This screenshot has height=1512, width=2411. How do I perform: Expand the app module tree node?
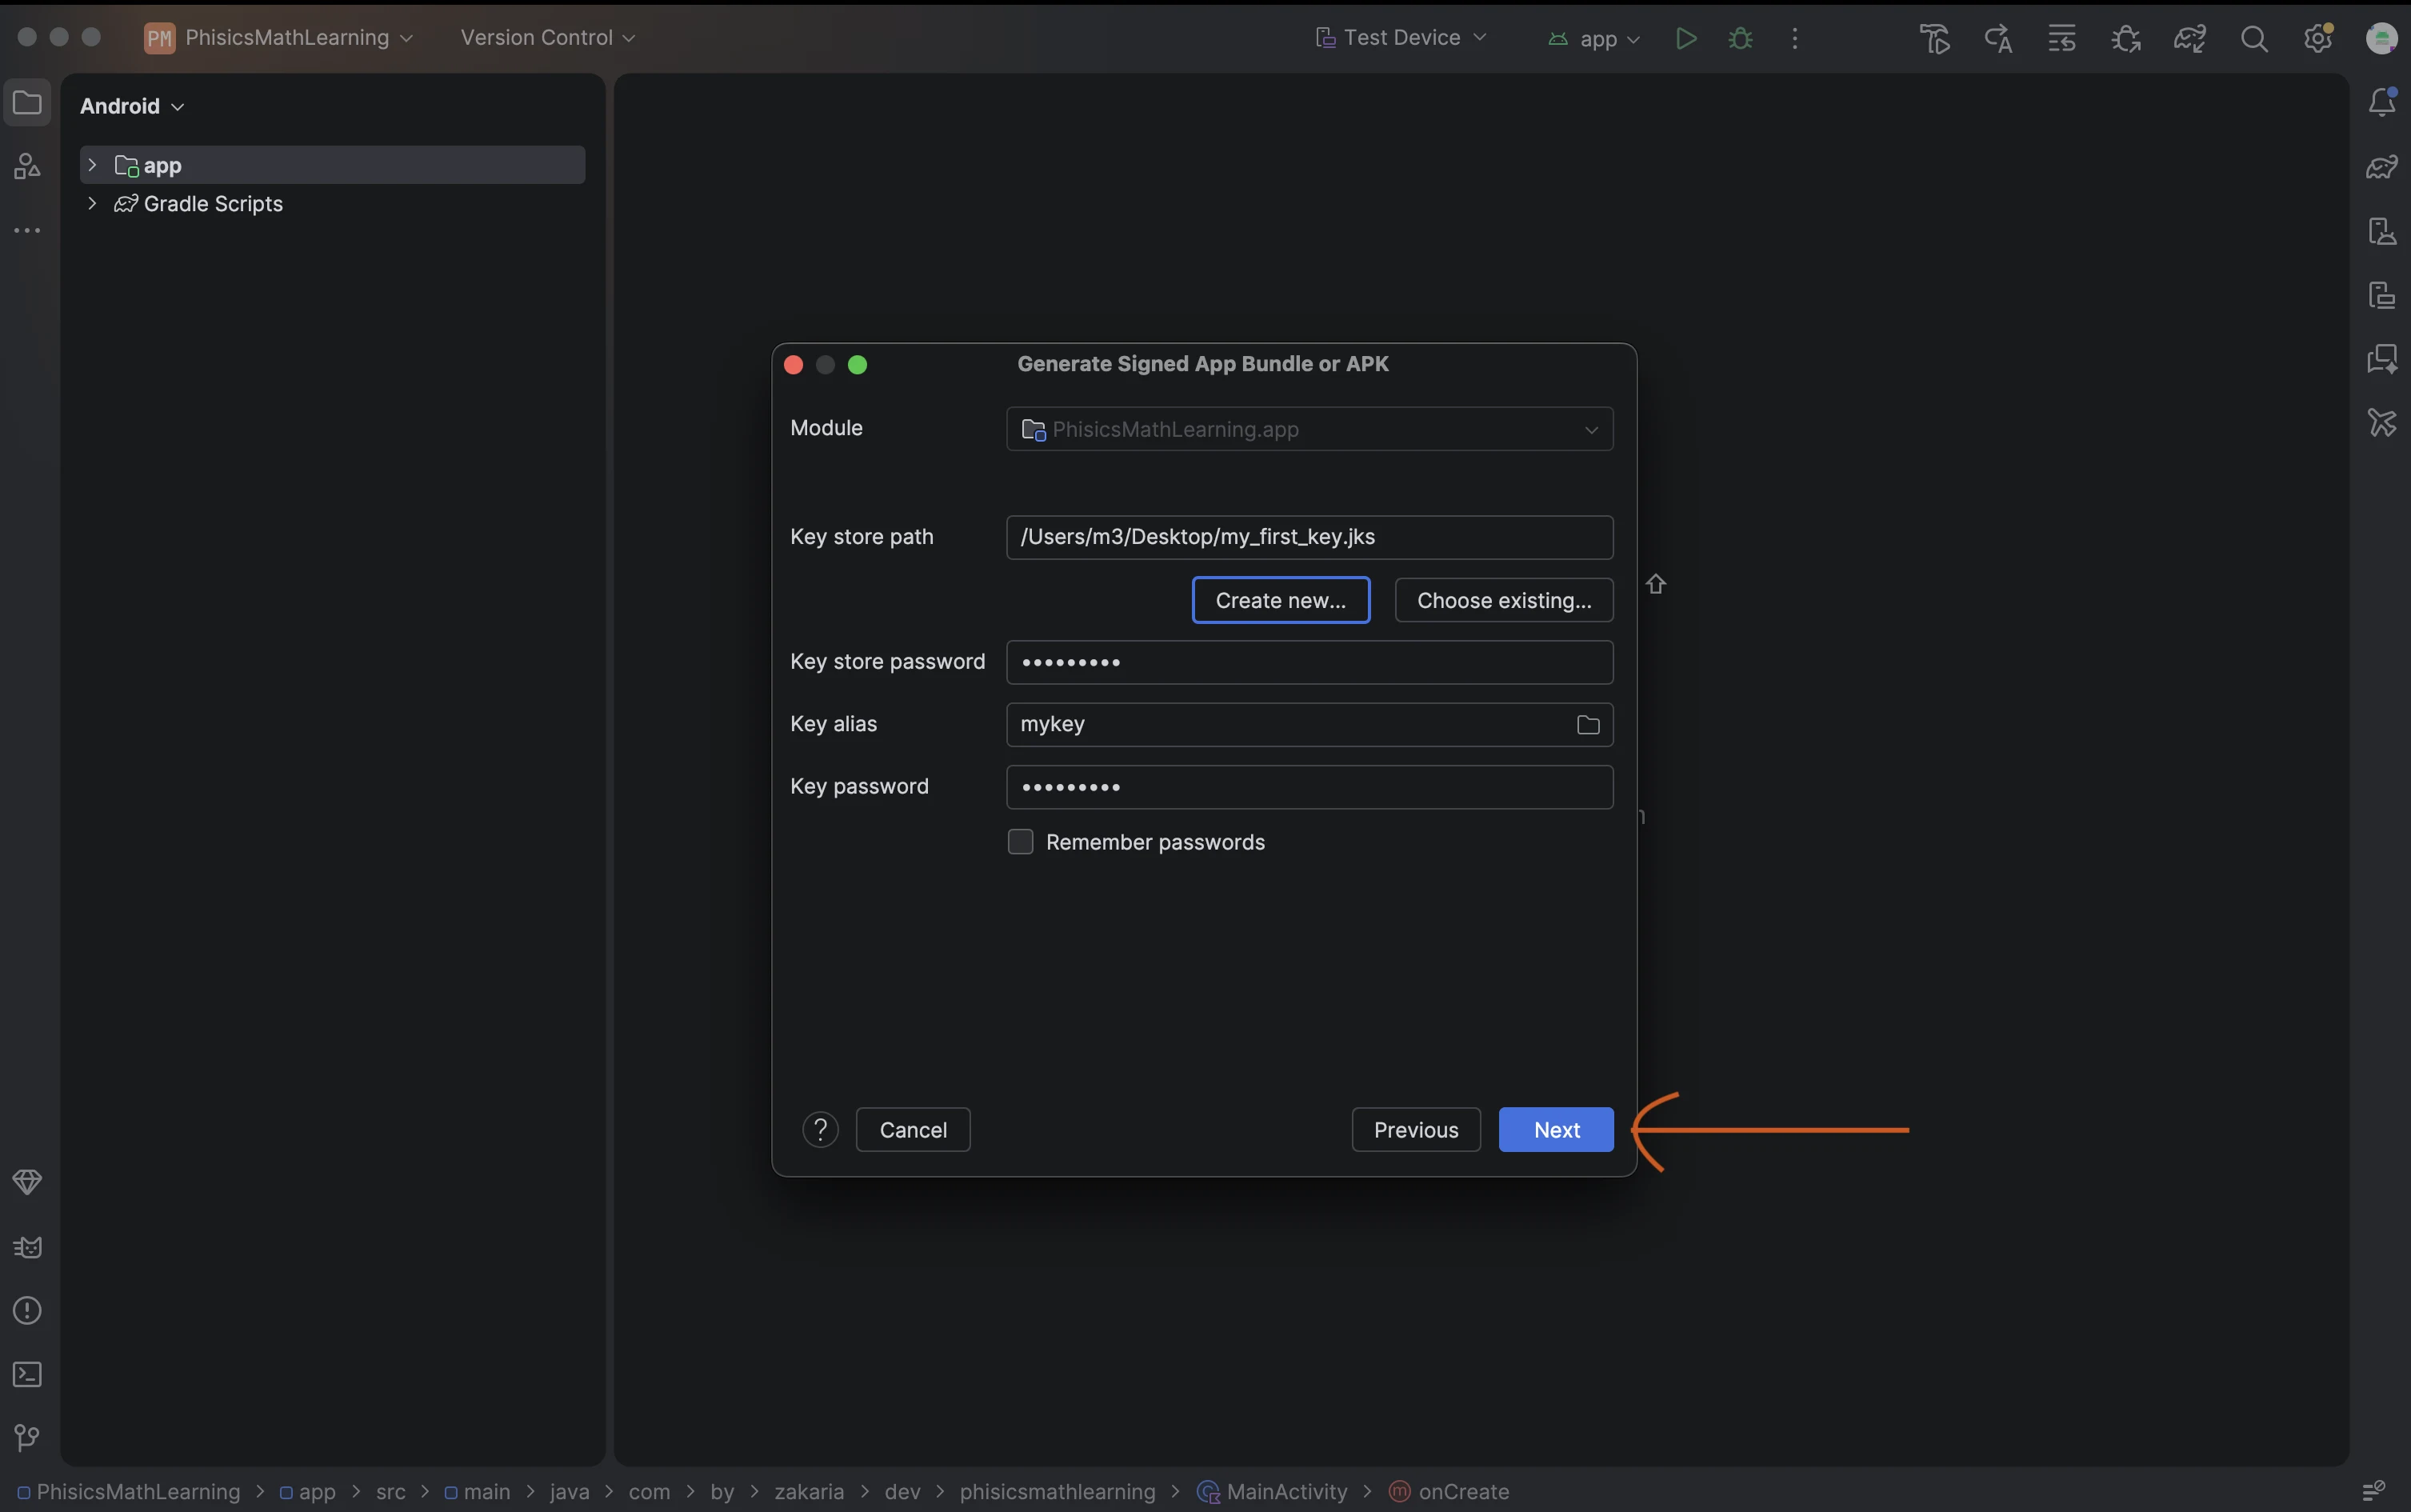92,165
